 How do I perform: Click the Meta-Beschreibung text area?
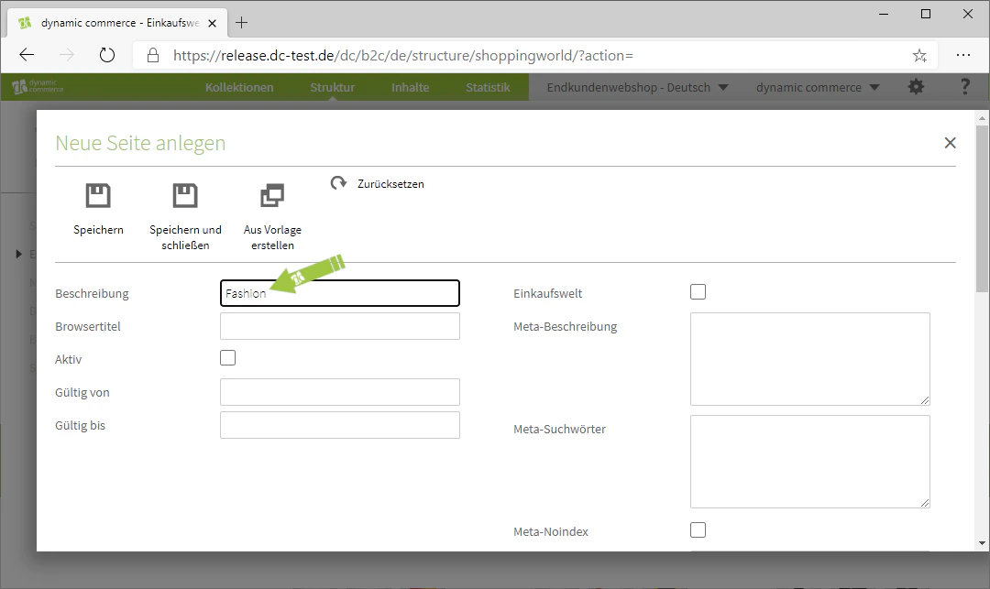click(810, 359)
